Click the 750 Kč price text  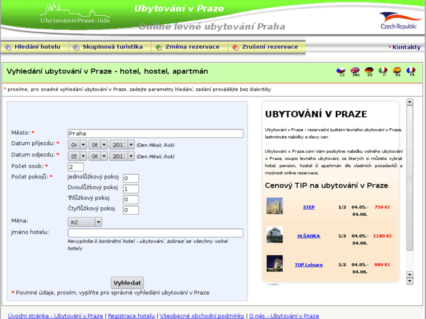click(x=382, y=207)
